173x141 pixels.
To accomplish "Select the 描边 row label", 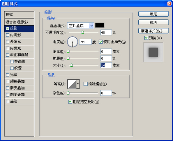I will (x=14, y=101).
